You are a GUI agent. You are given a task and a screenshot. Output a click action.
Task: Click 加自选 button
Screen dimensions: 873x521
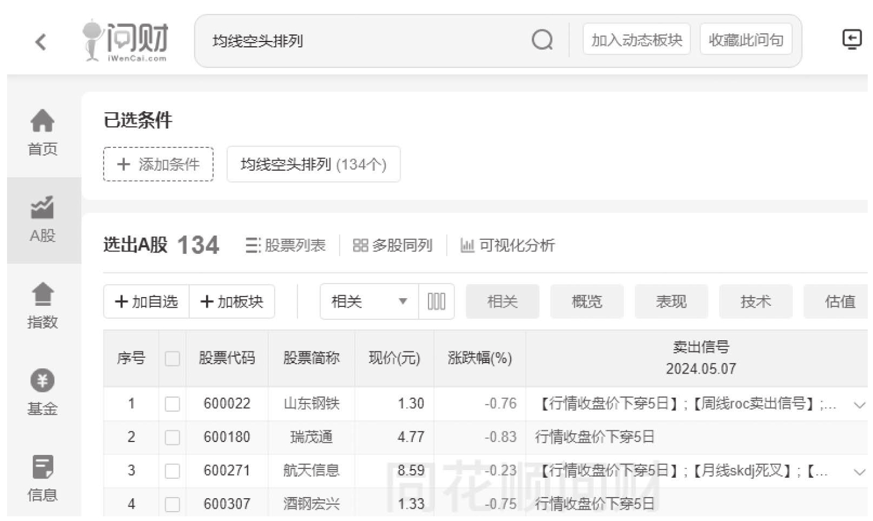146,302
